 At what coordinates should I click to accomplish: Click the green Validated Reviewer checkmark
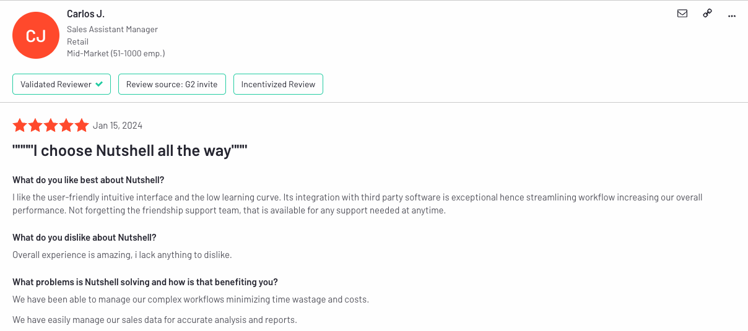click(x=99, y=84)
